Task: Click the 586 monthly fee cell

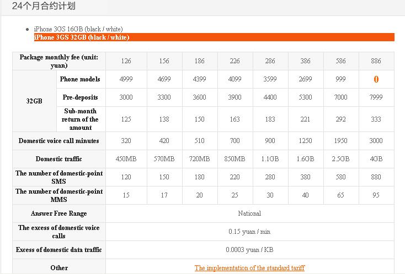Action: [340, 61]
